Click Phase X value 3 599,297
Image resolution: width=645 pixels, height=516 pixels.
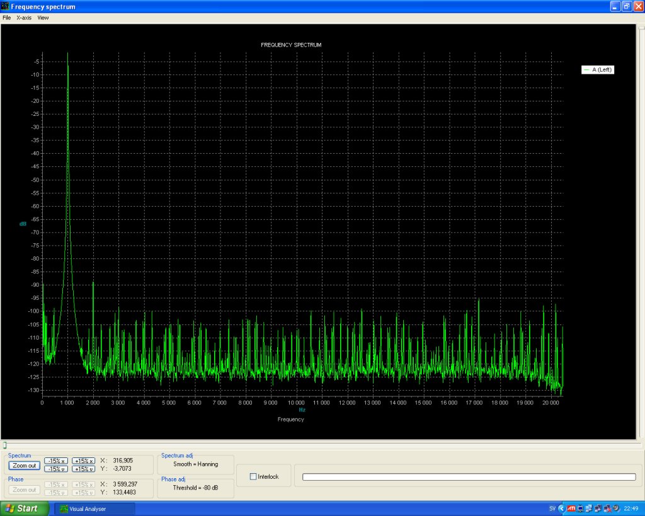click(125, 484)
